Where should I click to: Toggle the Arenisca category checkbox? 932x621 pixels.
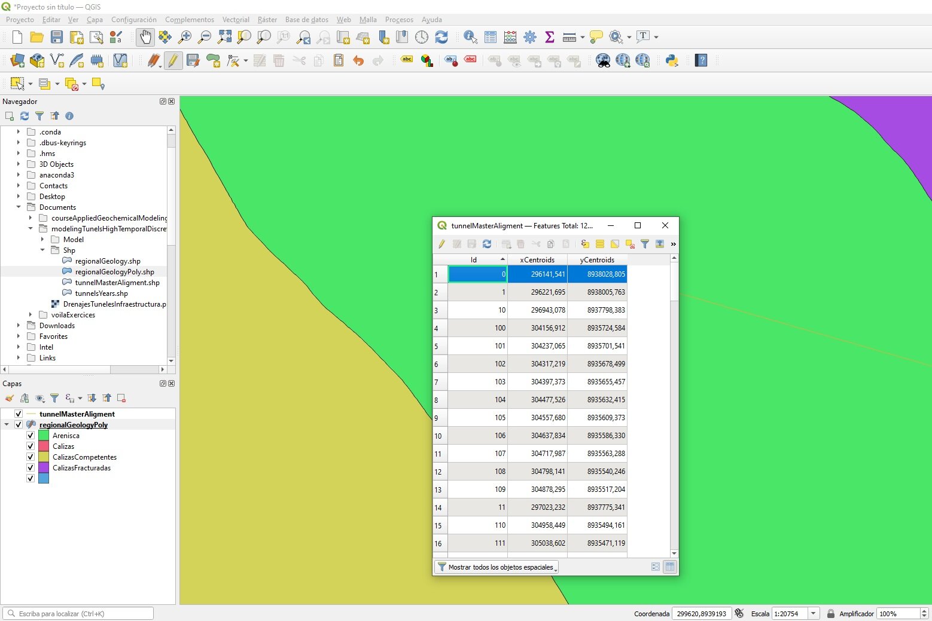31,435
